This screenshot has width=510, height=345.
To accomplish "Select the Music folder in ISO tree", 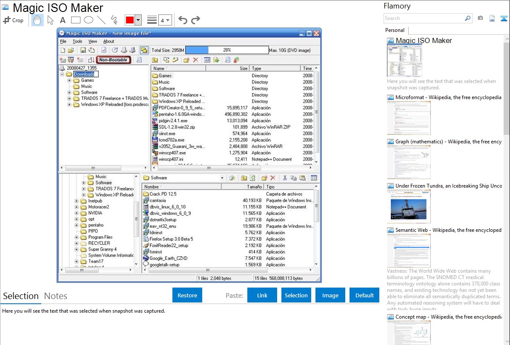I will (86, 86).
